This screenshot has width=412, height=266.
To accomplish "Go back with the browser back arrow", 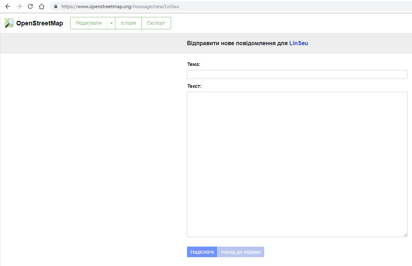I will (8, 6).
